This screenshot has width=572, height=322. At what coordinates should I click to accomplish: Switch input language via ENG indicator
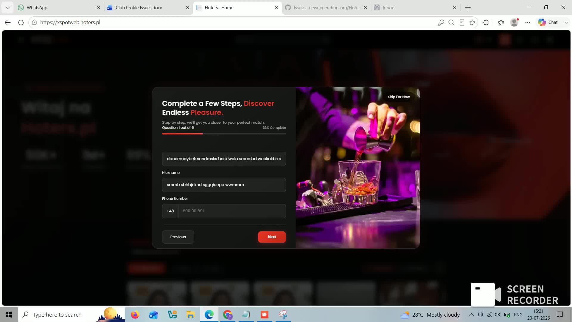tap(518, 315)
